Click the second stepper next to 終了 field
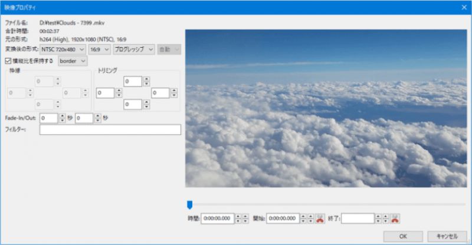 (x=385, y=218)
